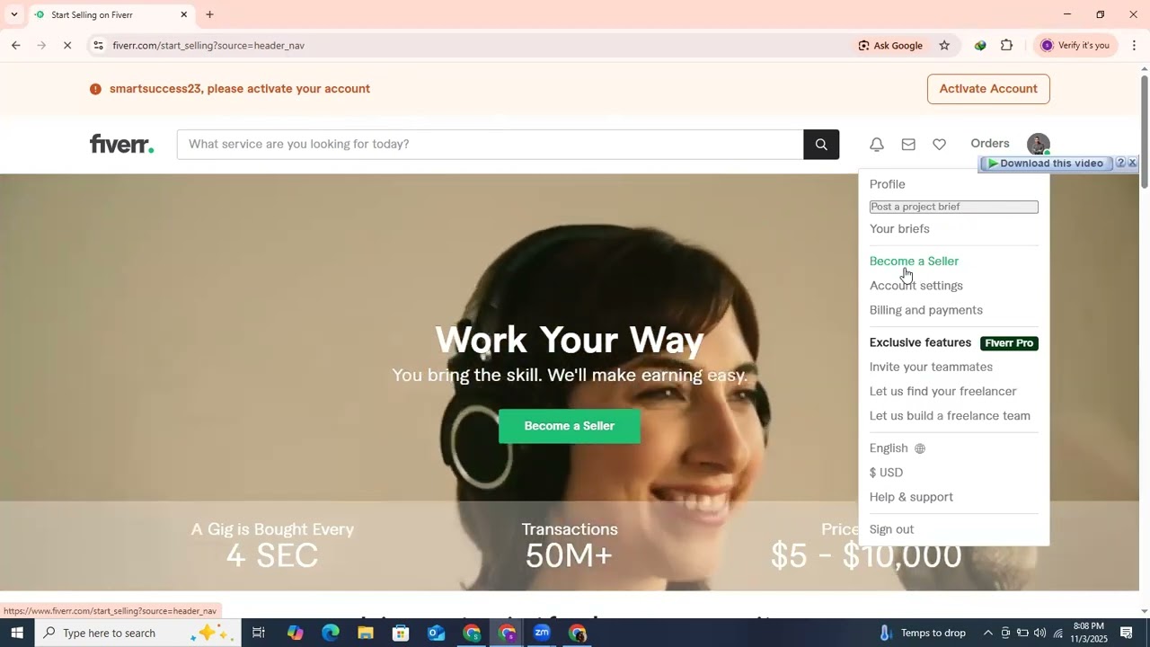Open the Windows notification center
Screen dimensions: 1150x647
[x=1127, y=633]
